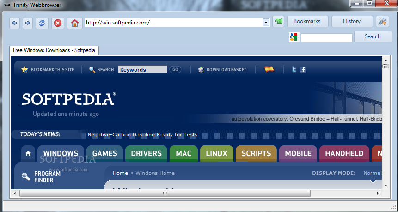Click the home icon navigation tab
Image resolution: width=398 pixels, height=212 pixels.
(x=28, y=153)
